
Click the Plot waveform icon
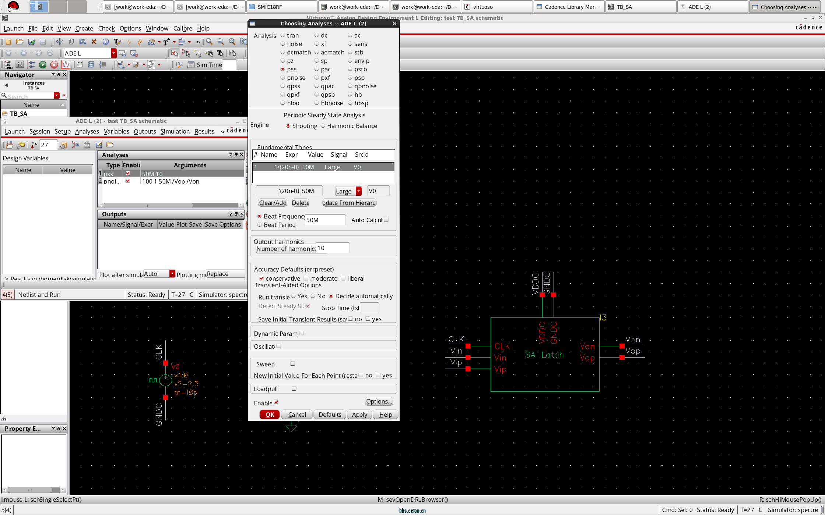(66, 65)
